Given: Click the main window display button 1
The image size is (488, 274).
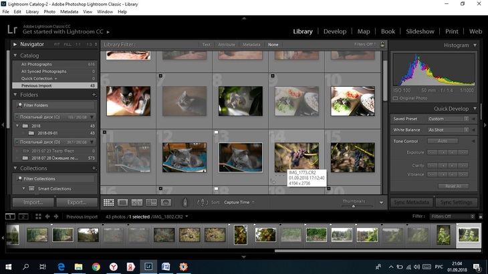Looking at the screenshot, I should pyautogui.click(x=10, y=217).
